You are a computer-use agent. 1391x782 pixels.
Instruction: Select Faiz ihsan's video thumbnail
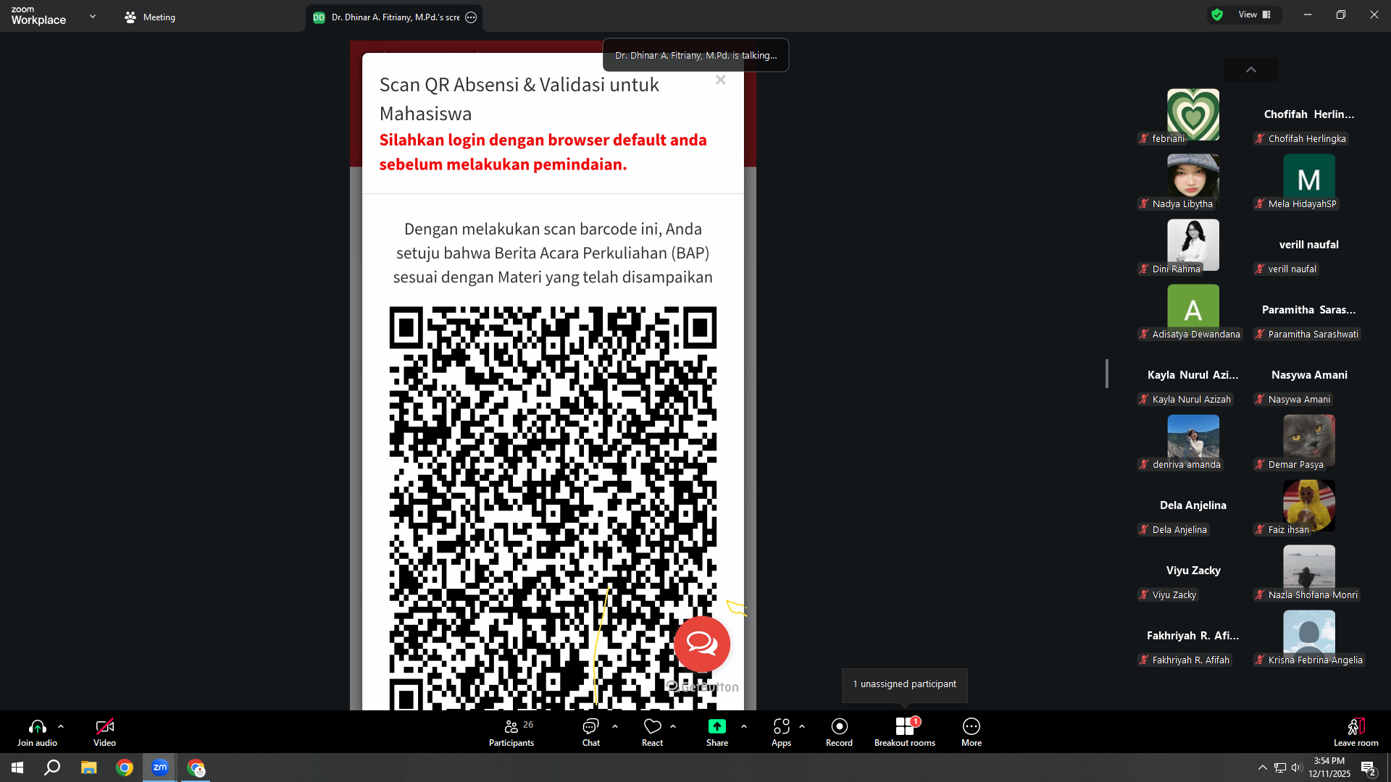coord(1309,506)
